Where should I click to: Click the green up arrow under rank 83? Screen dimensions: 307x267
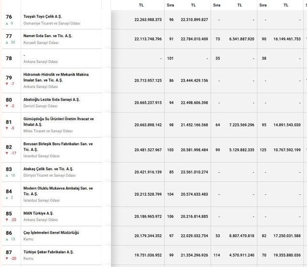tap(7, 176)
